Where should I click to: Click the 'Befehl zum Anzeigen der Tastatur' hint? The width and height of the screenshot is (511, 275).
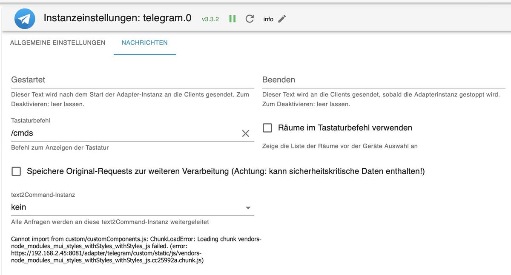coord(60,147)
